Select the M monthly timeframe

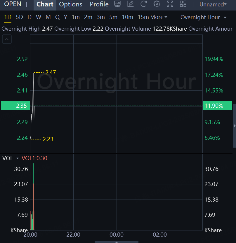(x=48, y=17)
